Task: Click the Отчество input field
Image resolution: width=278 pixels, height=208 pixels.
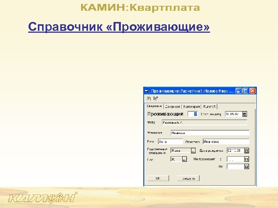Action: (x=226, y=142)
